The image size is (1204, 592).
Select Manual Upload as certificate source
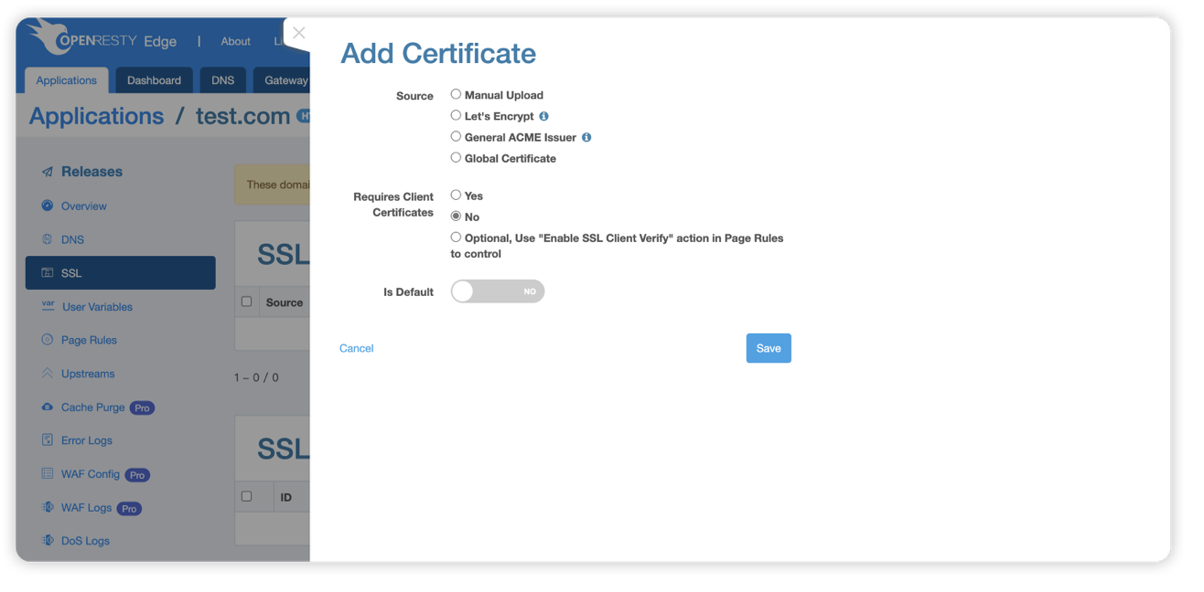click(x=456, y=93)
